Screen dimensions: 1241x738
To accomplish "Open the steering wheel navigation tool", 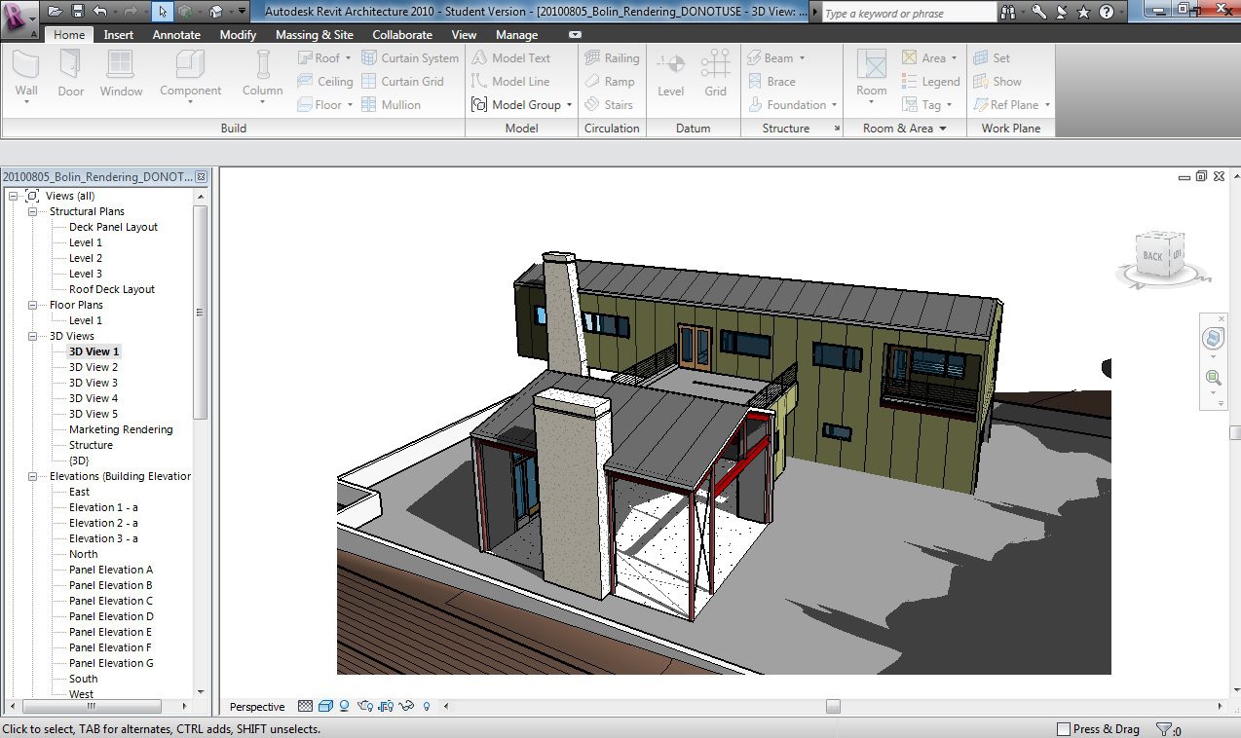I will 1214,339.
